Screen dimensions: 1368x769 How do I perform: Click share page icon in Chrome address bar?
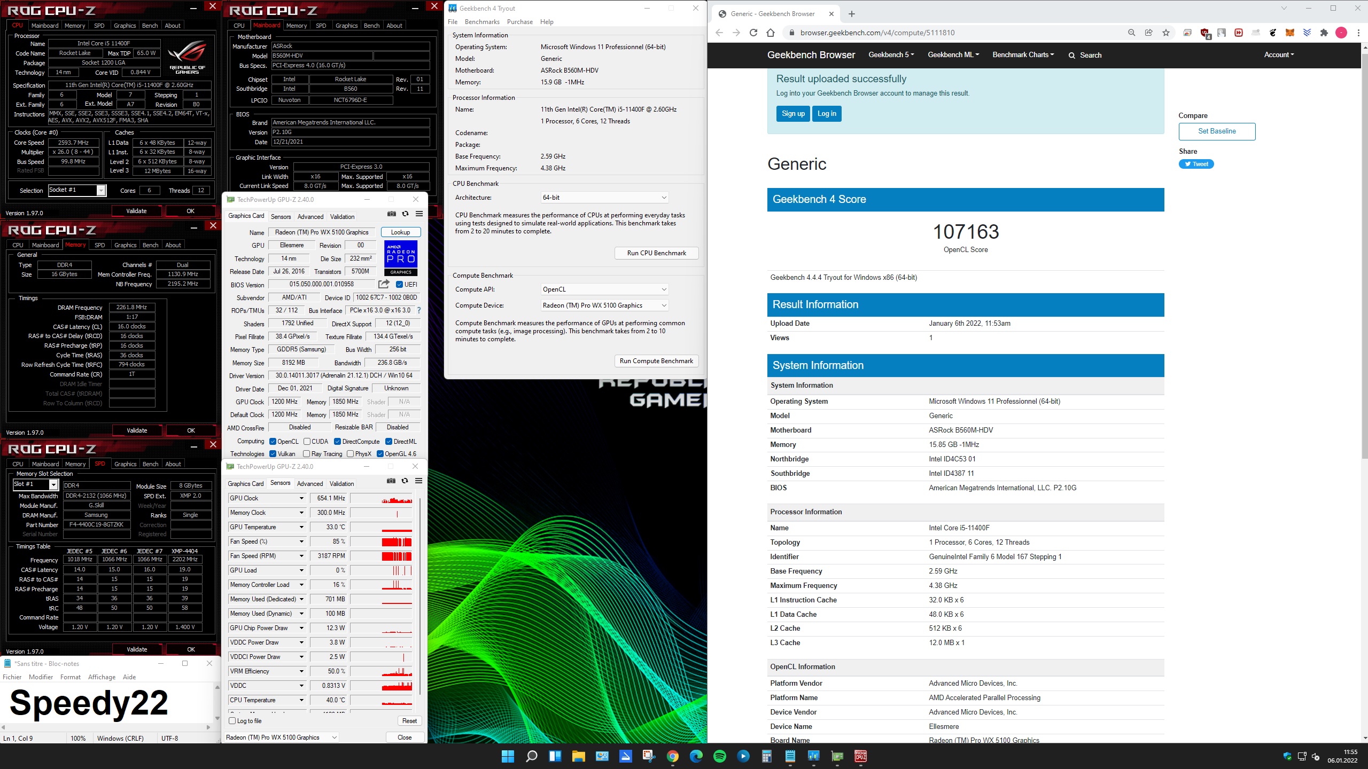coord(1148,33)
